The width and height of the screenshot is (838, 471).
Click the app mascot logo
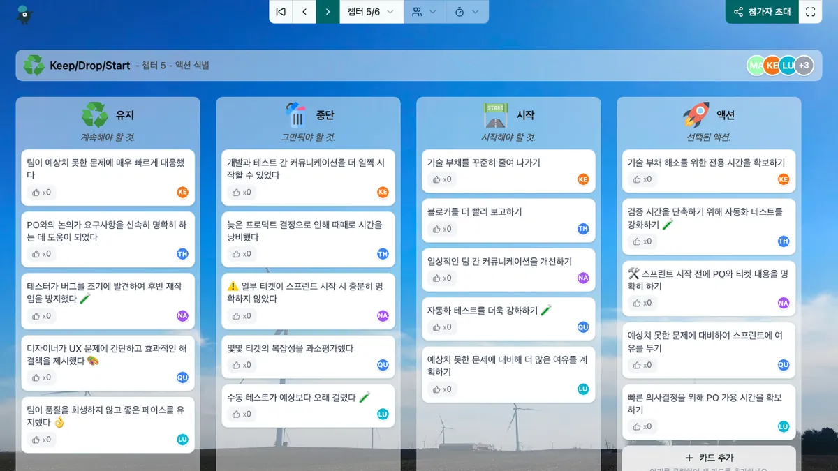click(x=24, y=14)
